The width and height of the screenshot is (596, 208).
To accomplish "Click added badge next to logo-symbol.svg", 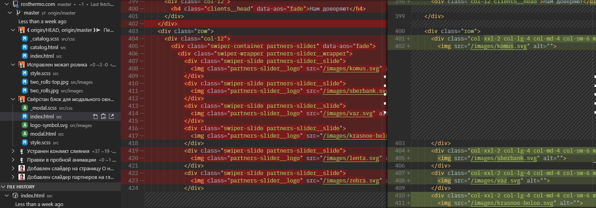I will 25,125.
